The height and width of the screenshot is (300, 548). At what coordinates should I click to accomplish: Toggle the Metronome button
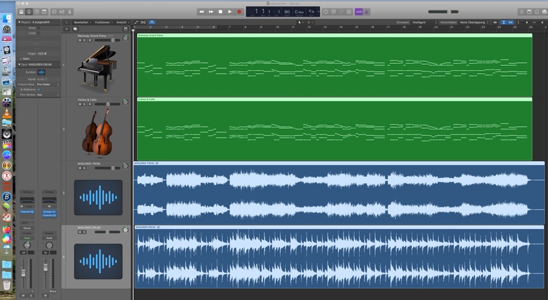click(366, 12)
